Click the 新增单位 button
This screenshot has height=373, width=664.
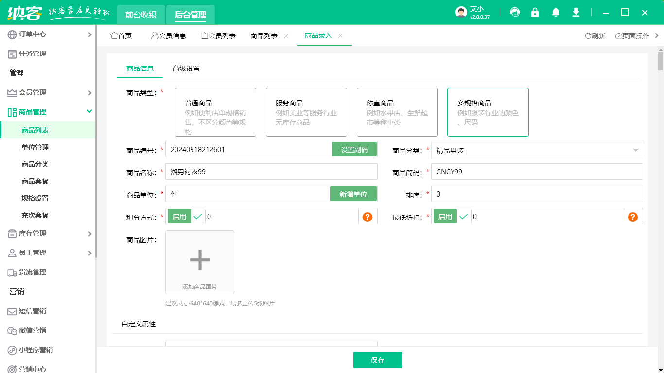(x=353, y=194)
